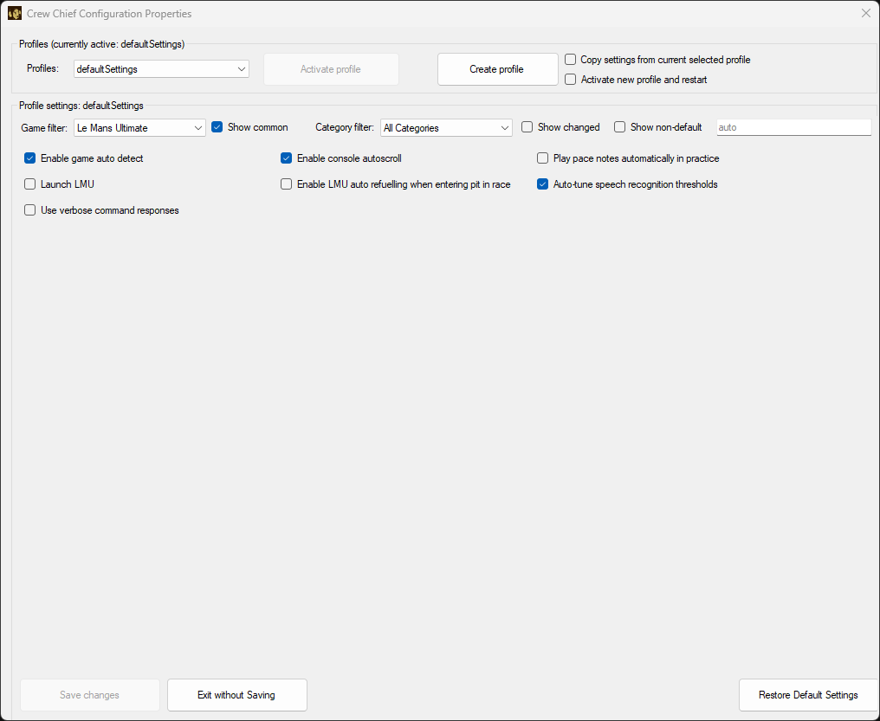
Task: Click the Create profile button
Action: tap(497, 68)
